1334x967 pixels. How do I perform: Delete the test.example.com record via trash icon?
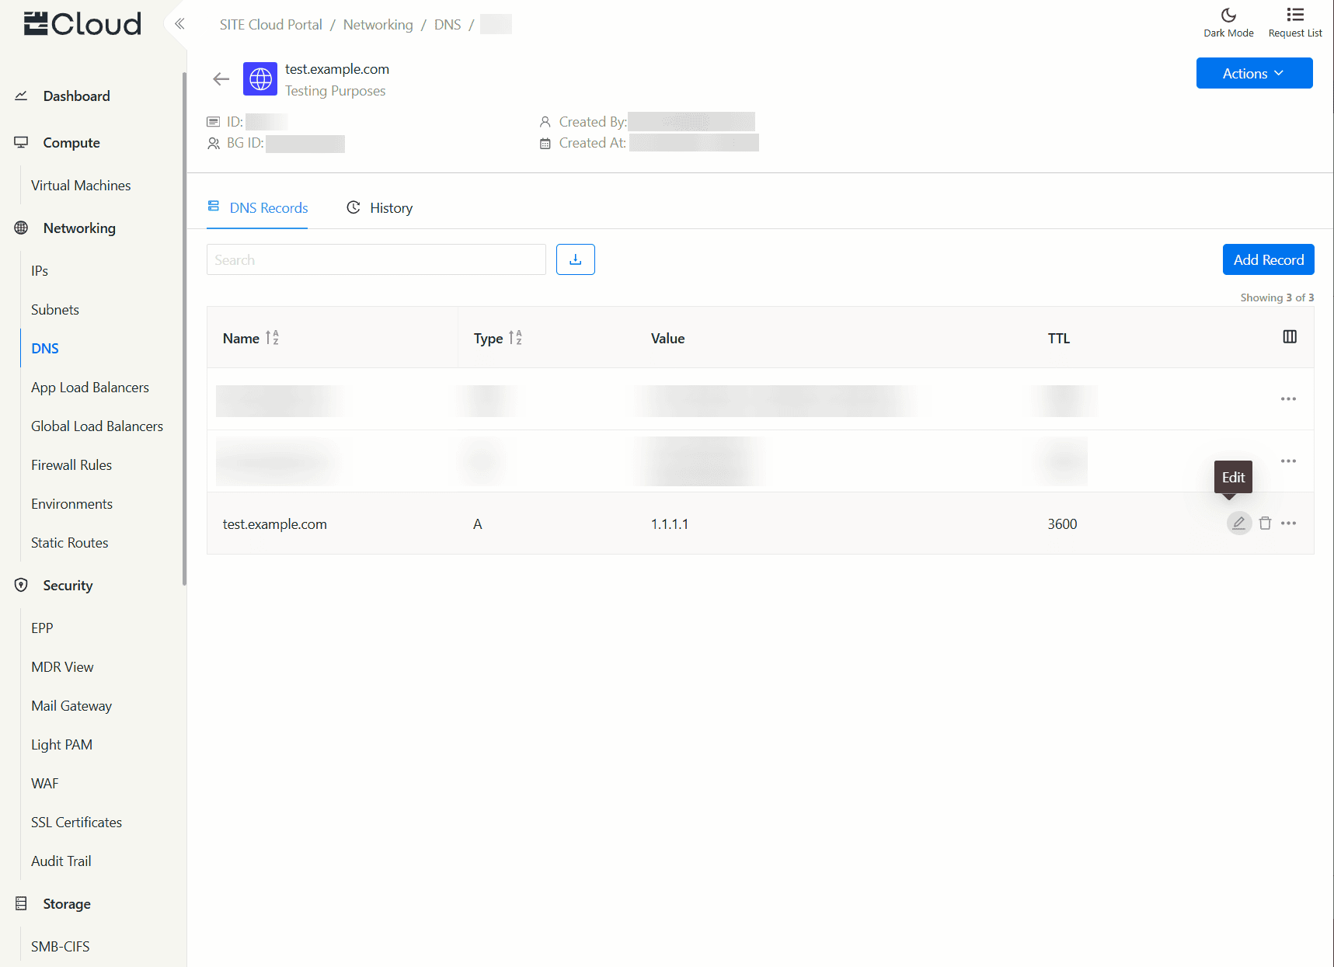[1265, 524]
